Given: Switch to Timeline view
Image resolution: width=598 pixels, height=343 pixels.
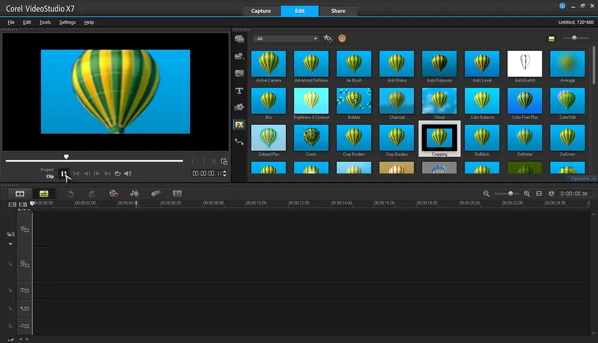Looking at the screenshot, I should (x=44, y=194).
